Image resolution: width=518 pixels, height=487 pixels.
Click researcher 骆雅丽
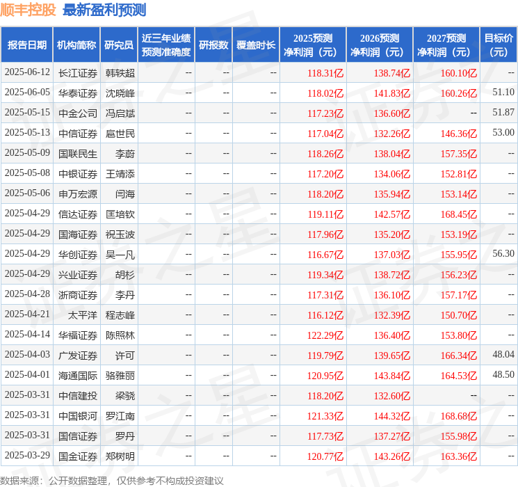pyautogui.click(x=120, y=376)
